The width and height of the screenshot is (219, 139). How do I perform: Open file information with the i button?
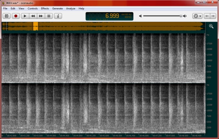pos(58,16)
